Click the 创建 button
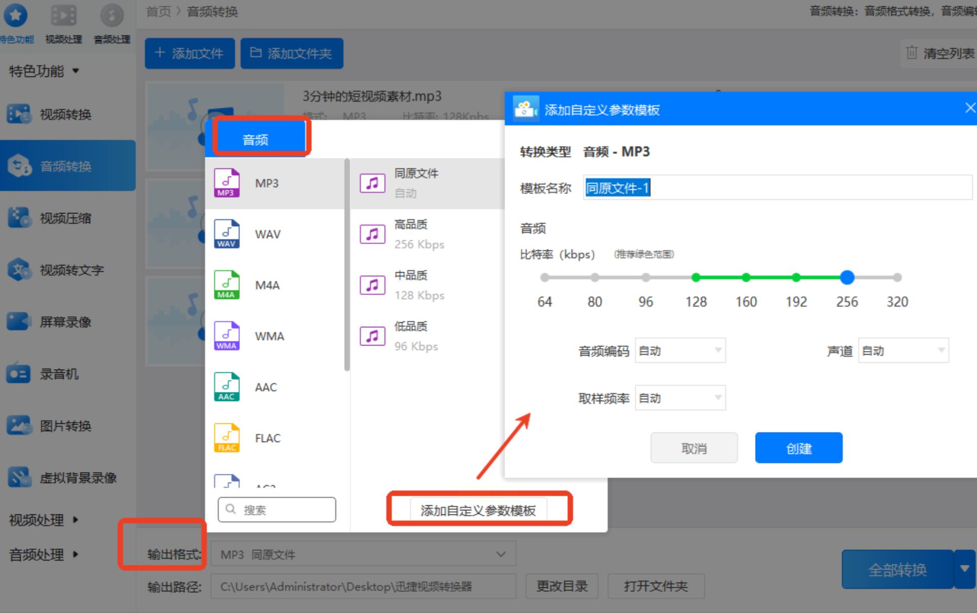 pyautogui.click(x=798, y=448)
